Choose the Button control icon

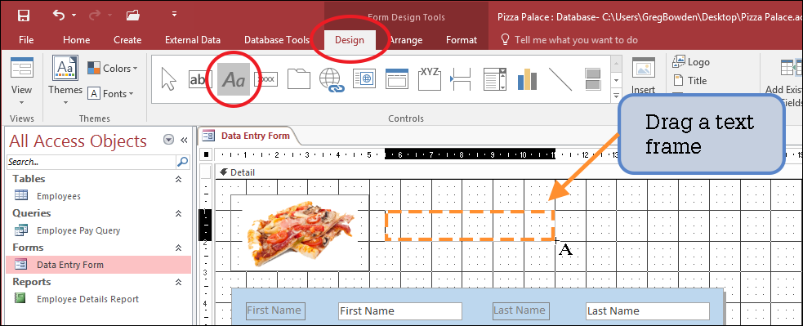(266, 79)
